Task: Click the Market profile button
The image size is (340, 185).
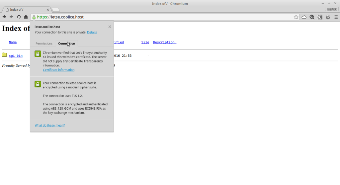Action: click(332, 9)
